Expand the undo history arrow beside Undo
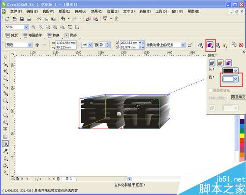 [x=69, y=19]
